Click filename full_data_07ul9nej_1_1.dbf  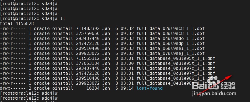pos(171,53)
